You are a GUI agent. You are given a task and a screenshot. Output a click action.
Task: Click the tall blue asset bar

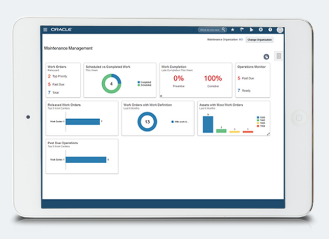(208, 125)
